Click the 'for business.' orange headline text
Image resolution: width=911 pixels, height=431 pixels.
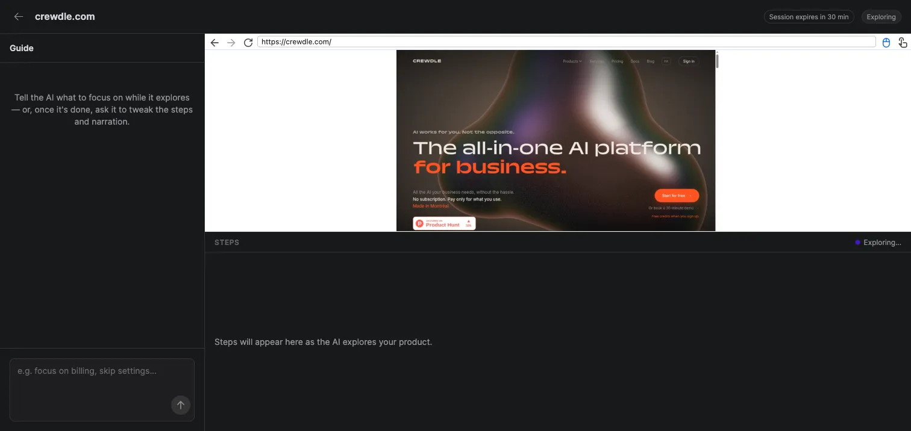490,167
